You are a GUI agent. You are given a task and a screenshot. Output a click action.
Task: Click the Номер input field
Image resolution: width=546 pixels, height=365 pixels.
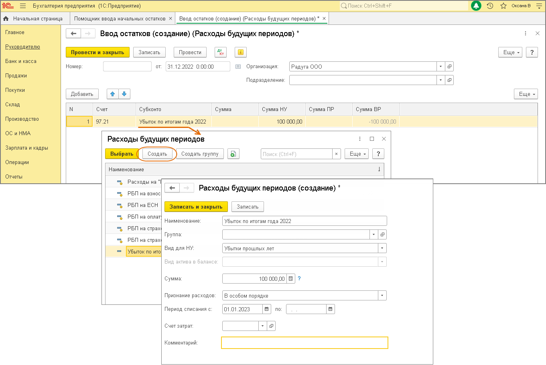pos(127,67)
